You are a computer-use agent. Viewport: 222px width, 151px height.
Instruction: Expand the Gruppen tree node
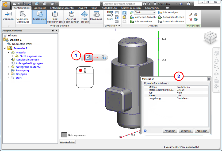9,74
